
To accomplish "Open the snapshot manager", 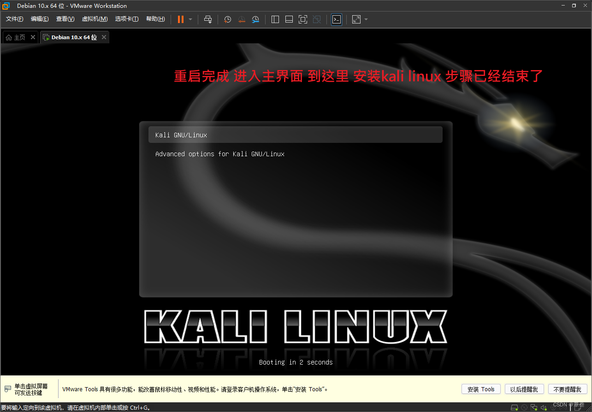I will pyautogui.click(x=255, y=19).
